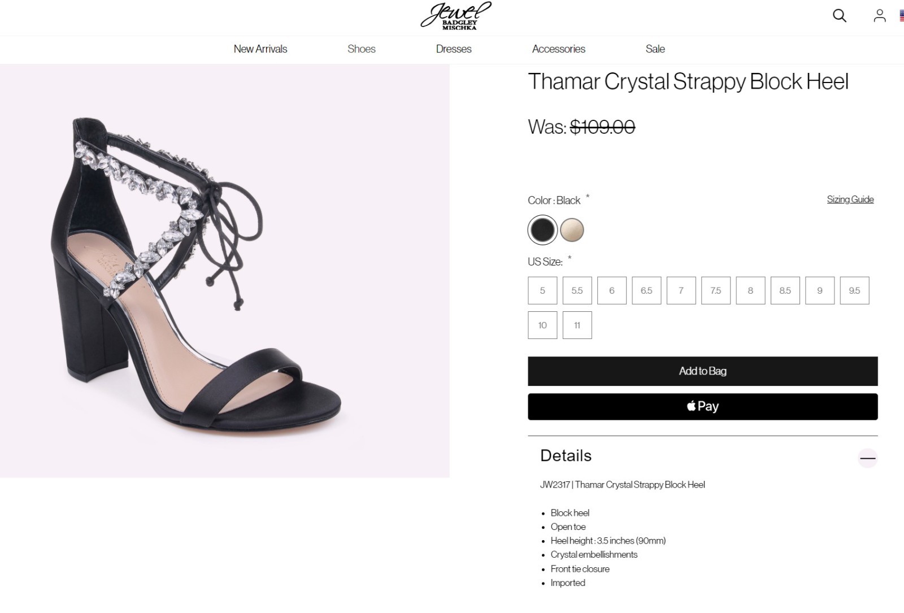Viewport: 904px width, 613px height.
Task: Open the Dresses menu
Action: [x=454, y=49]
